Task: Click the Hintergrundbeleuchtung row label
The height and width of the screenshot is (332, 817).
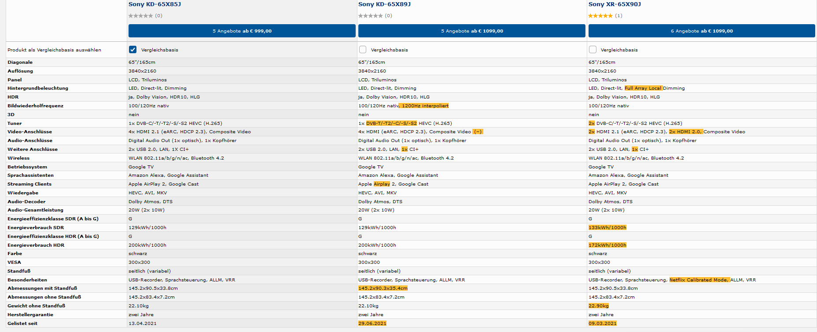Action: 38,88
